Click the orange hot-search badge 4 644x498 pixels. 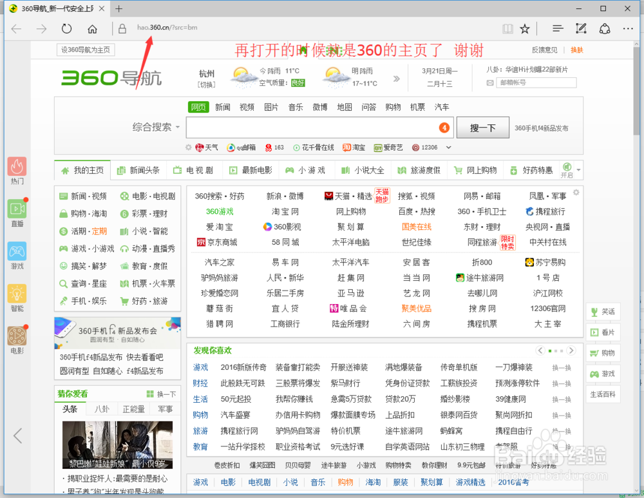pyautogui.click(x=444, y=128)
